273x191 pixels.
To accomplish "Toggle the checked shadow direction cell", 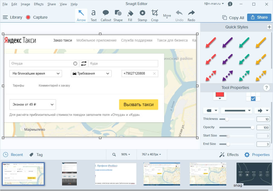I will [253, 99].
